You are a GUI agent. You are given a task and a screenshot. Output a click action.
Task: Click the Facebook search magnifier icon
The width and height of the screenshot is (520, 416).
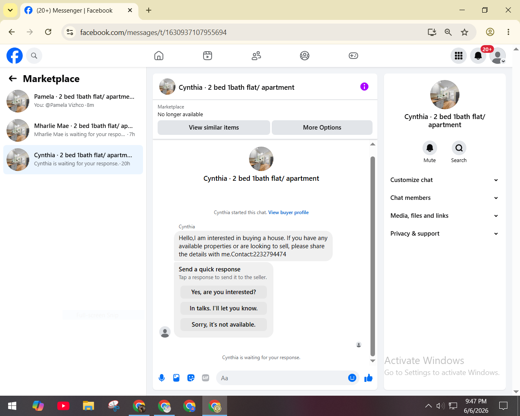point(34,56)
